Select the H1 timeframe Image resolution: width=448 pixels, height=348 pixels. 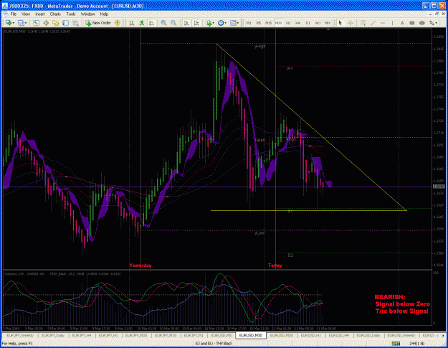point(288,23)
